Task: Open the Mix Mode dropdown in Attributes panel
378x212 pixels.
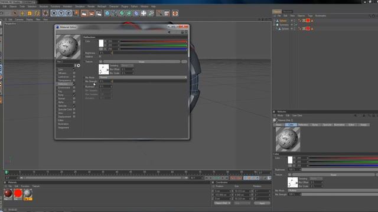Action: click(333, 190)
